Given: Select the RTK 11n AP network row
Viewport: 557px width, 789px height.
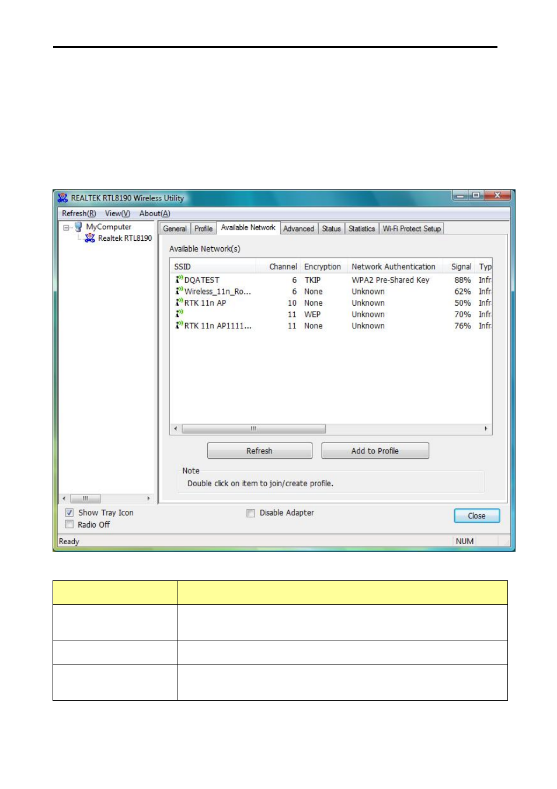Looking at the screenshot, I should pos(331,303).
